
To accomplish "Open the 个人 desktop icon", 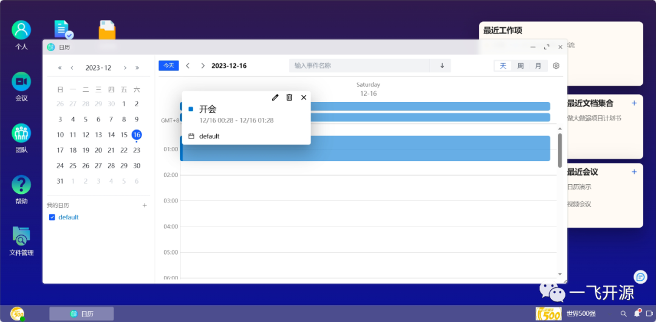I will pos(21,35).
